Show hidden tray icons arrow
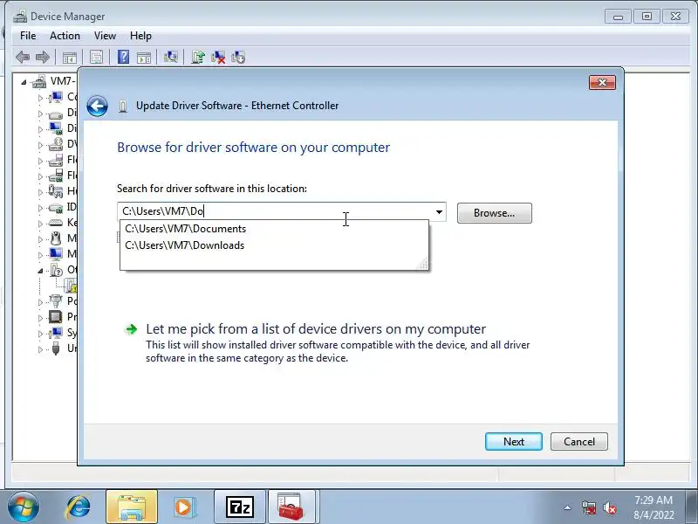Viewport: 698px width, 524px height. coord(568,507)
